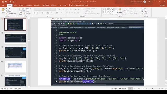
Task: Decrease list indent level
Action: pyautogui.click(x=76, y=9)
